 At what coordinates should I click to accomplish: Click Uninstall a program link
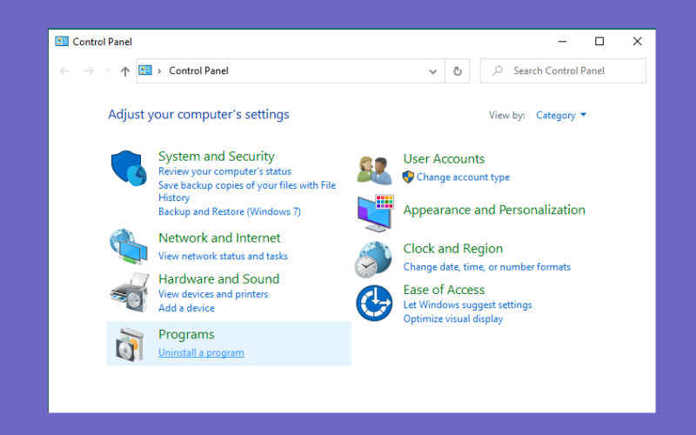201,352
